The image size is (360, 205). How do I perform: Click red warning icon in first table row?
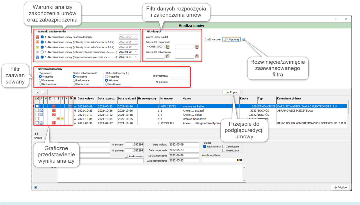pos(54,106)
